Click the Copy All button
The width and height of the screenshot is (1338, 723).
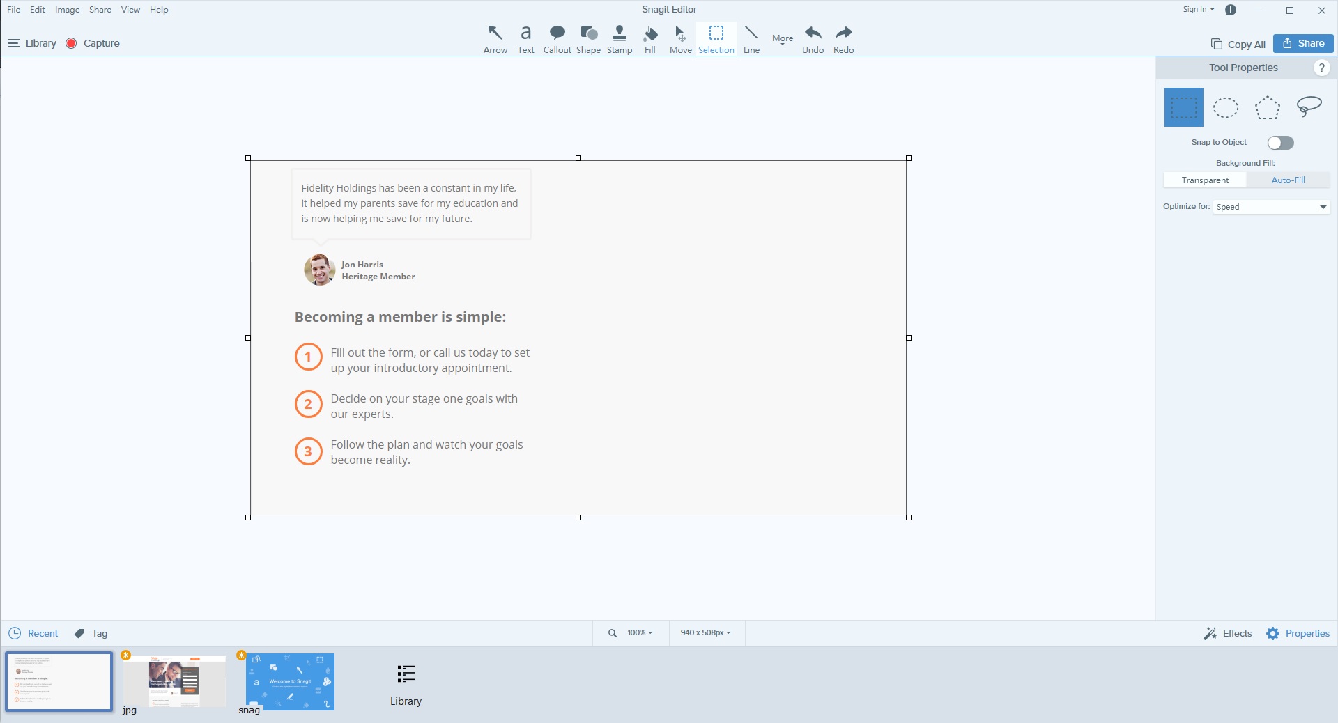1238,44
